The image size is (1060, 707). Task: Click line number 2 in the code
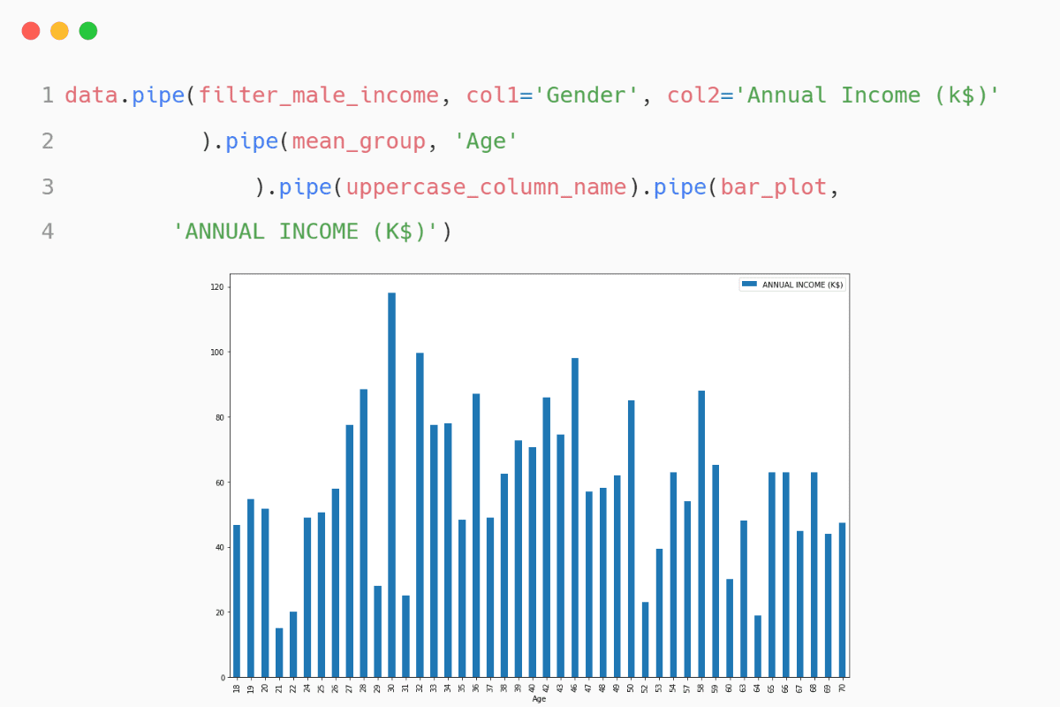coord(48,141)
